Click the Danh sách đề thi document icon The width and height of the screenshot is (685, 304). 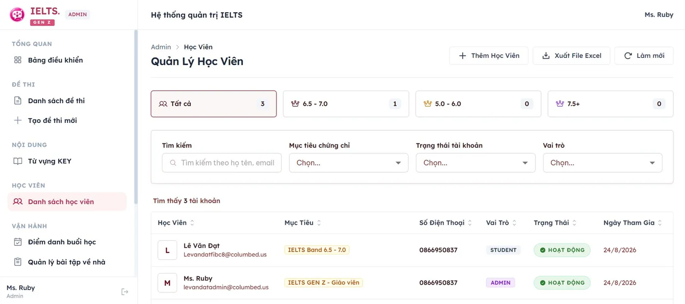pos(18,101)
